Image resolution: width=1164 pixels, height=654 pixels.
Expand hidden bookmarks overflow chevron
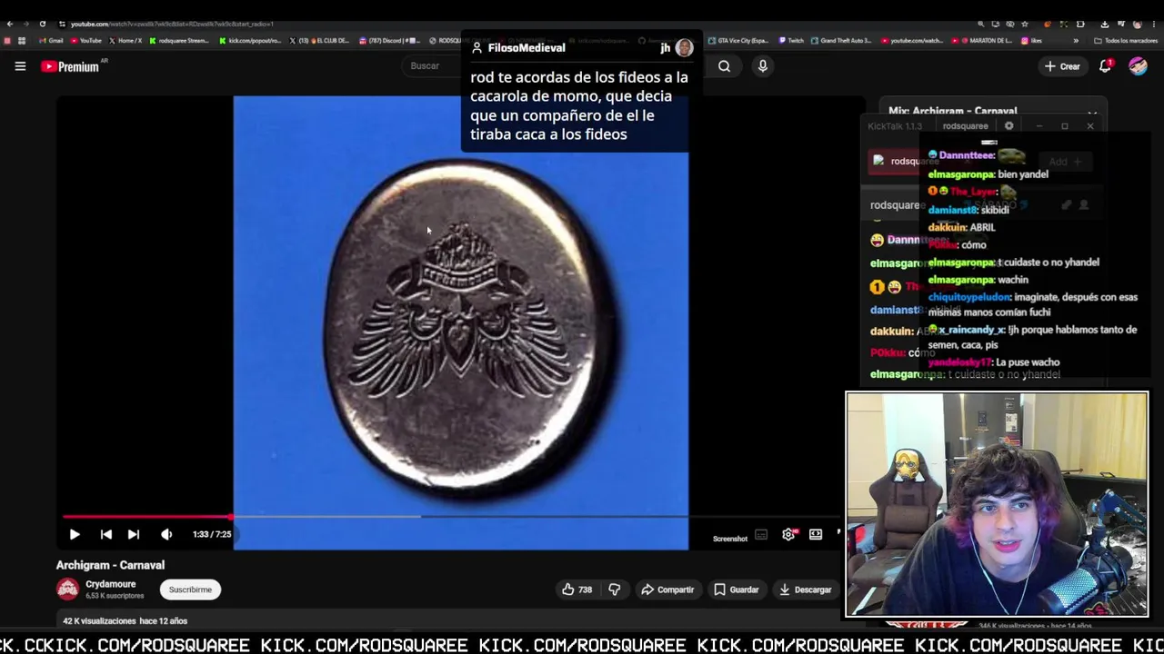point(1076,41)
